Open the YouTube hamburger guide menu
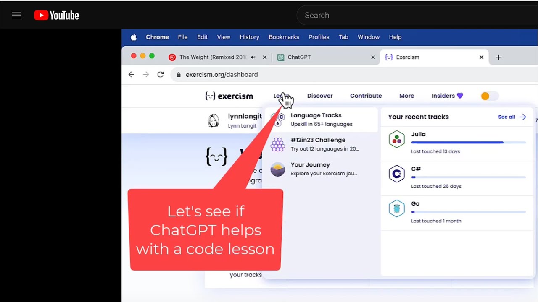 16,16
